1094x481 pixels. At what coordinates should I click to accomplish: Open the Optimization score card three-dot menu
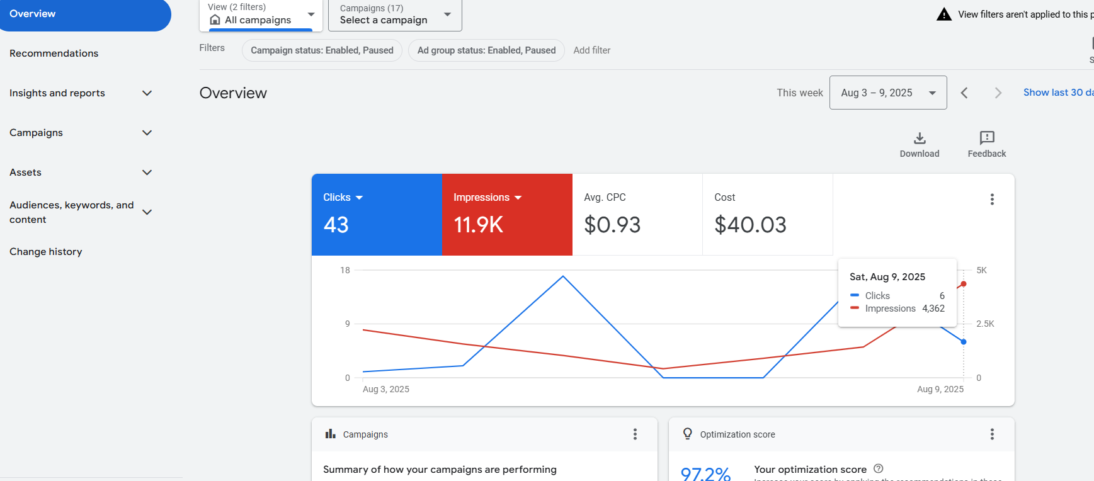(x=992, y=434)
